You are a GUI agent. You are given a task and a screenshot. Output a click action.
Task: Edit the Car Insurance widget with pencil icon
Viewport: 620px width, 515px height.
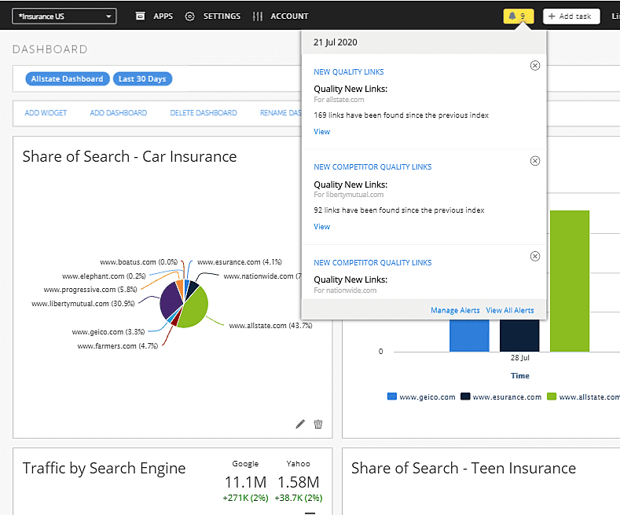point(300,424)
